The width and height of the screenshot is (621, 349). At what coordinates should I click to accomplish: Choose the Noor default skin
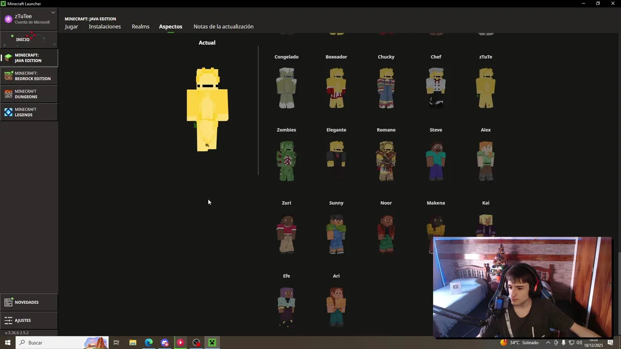click(386, 234)
